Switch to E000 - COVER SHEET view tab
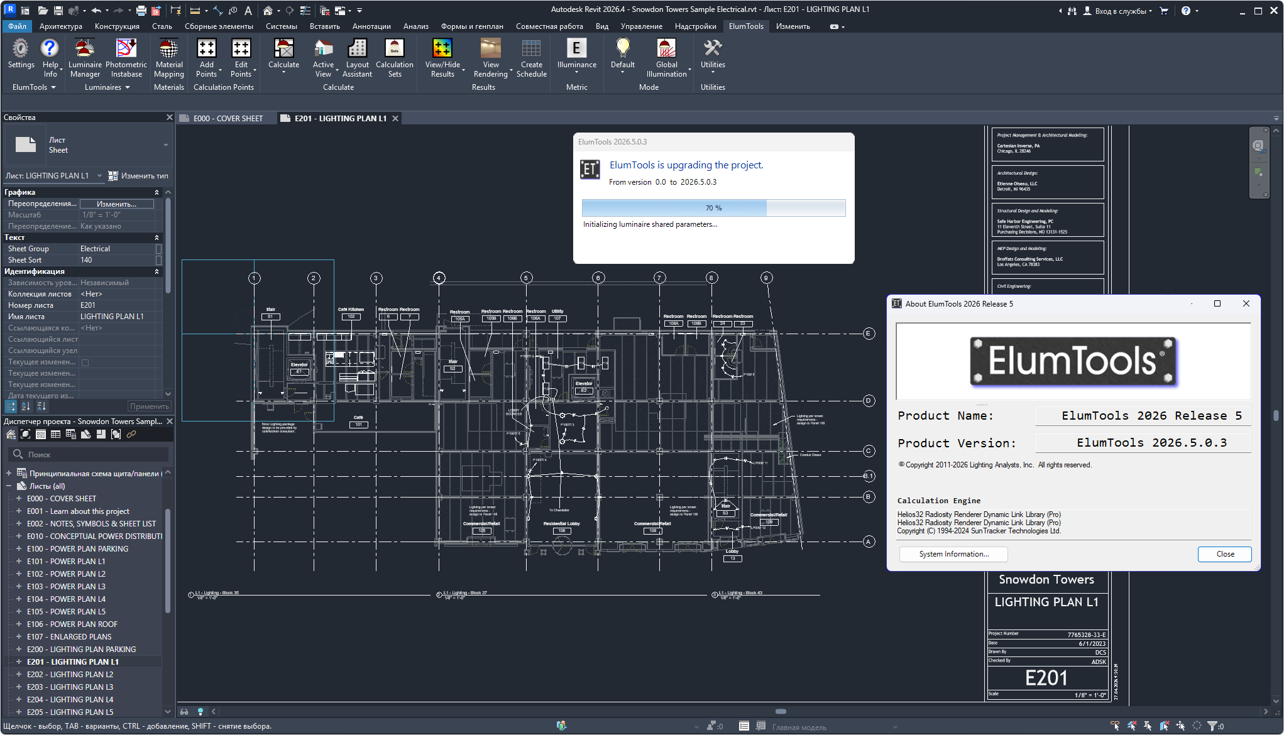This screenshot has width=1284, height=735. [x=228, y=118]
